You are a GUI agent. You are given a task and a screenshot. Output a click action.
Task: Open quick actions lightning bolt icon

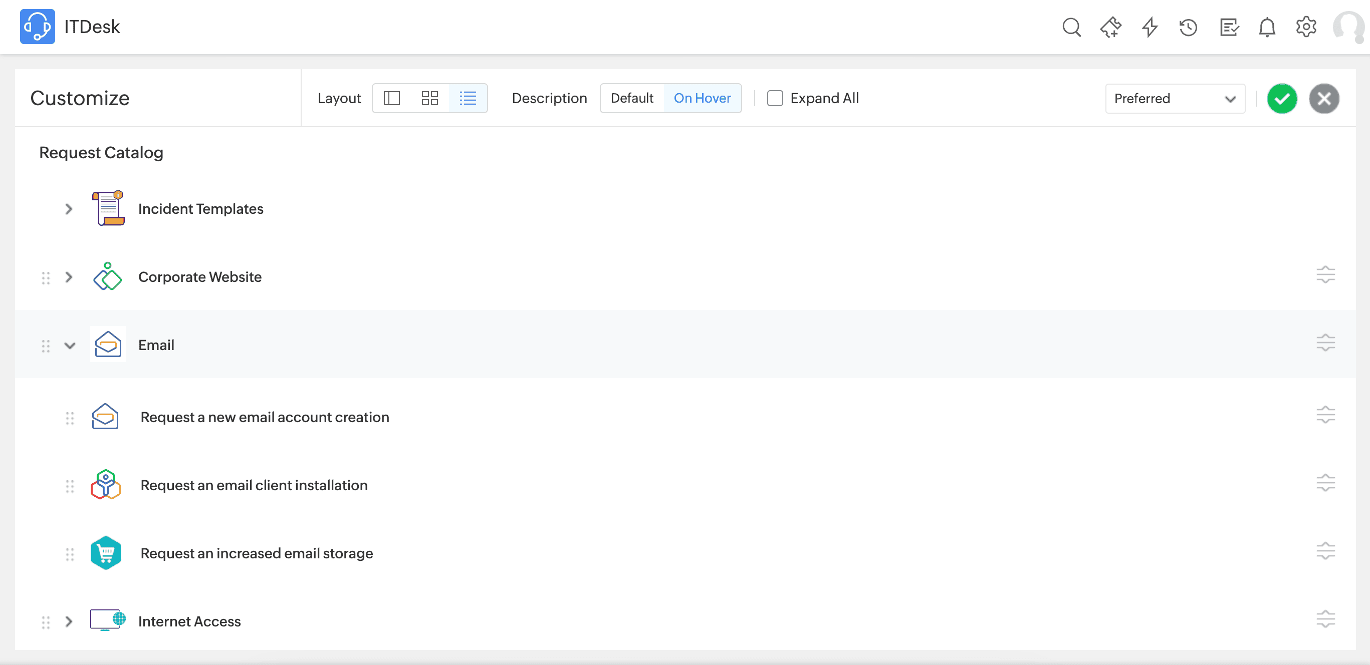coord(1150,27)
